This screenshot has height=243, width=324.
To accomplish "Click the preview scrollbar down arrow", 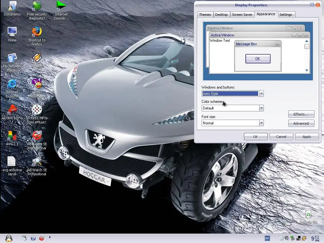I will click(307, 71).
